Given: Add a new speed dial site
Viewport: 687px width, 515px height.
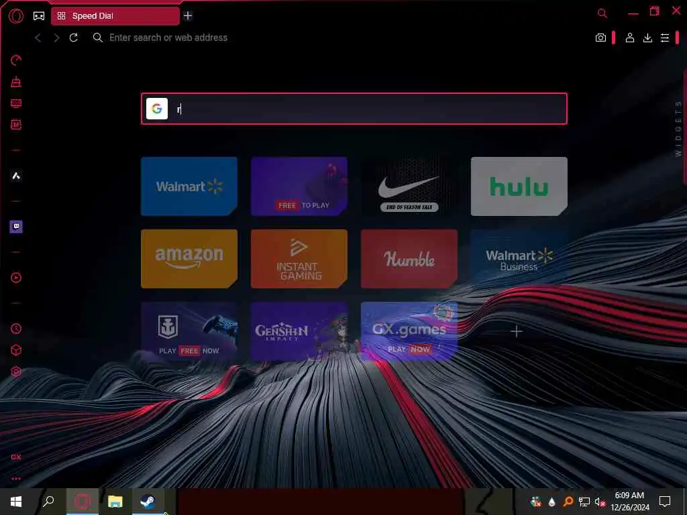Looking at the screenshot, I should [517, 331].
